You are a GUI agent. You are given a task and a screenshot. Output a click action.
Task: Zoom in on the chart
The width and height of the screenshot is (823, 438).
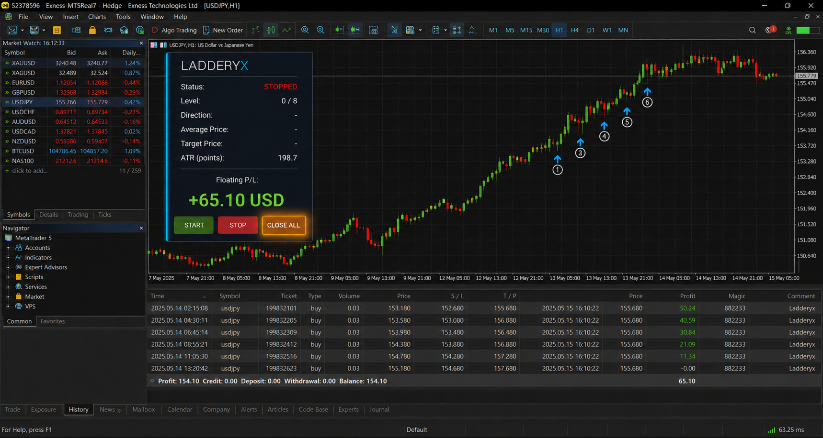point(305,30)
